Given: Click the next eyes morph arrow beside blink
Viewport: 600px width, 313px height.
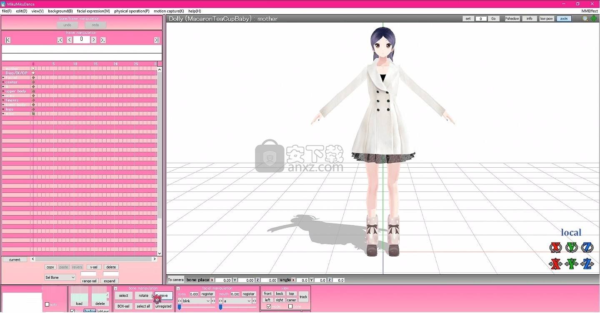Looking at the screenshot, I should point(213,301).
